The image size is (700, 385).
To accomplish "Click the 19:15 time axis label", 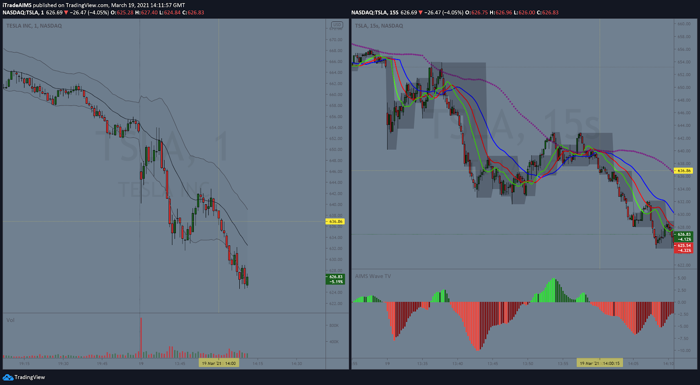I will 24,364.
